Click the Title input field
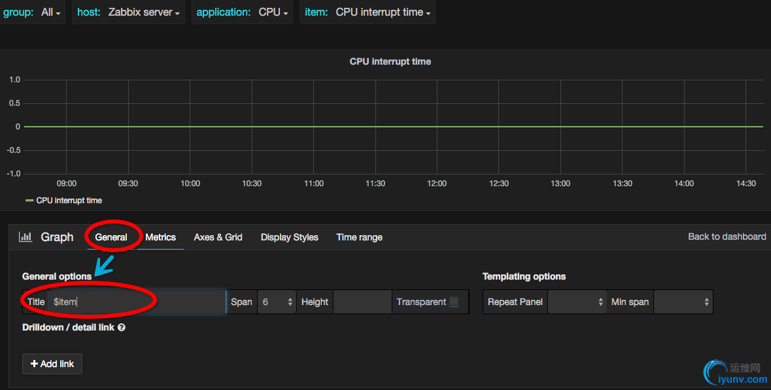Viewport: 771px width, 390px height. click(x=138, y=302)
